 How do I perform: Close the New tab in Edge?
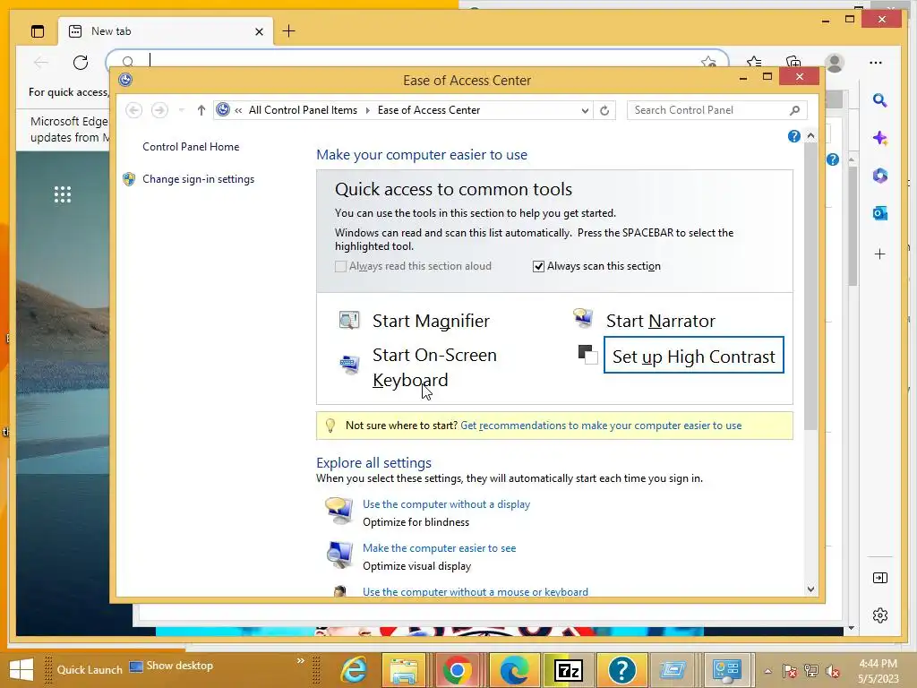(x=259, y=31)
